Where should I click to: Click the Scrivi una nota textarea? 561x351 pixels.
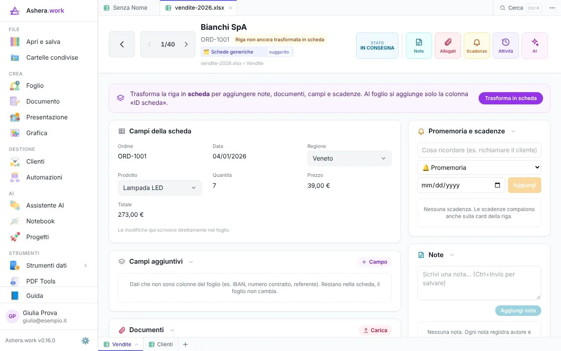click(x=479, y=283)
